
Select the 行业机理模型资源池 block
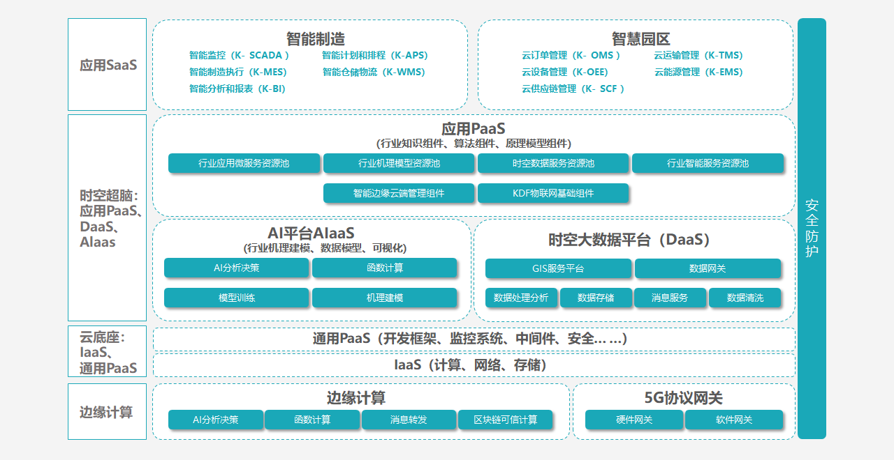(399, 163)
